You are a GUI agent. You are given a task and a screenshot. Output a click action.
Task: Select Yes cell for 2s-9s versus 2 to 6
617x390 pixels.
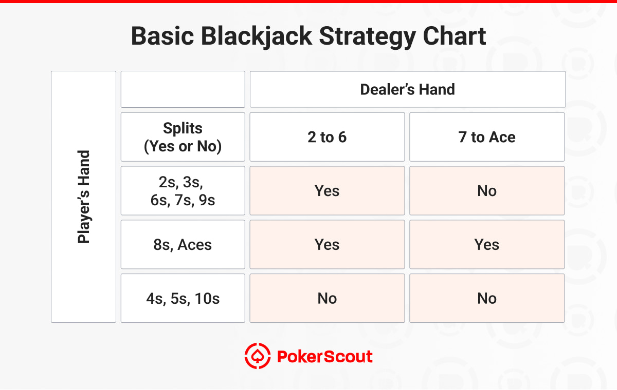pos(327,191)
